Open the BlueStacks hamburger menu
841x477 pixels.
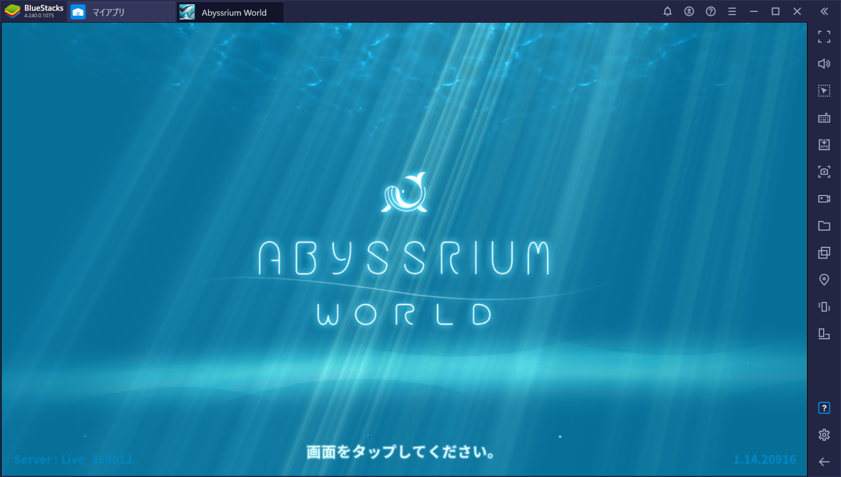coord(732,11)
